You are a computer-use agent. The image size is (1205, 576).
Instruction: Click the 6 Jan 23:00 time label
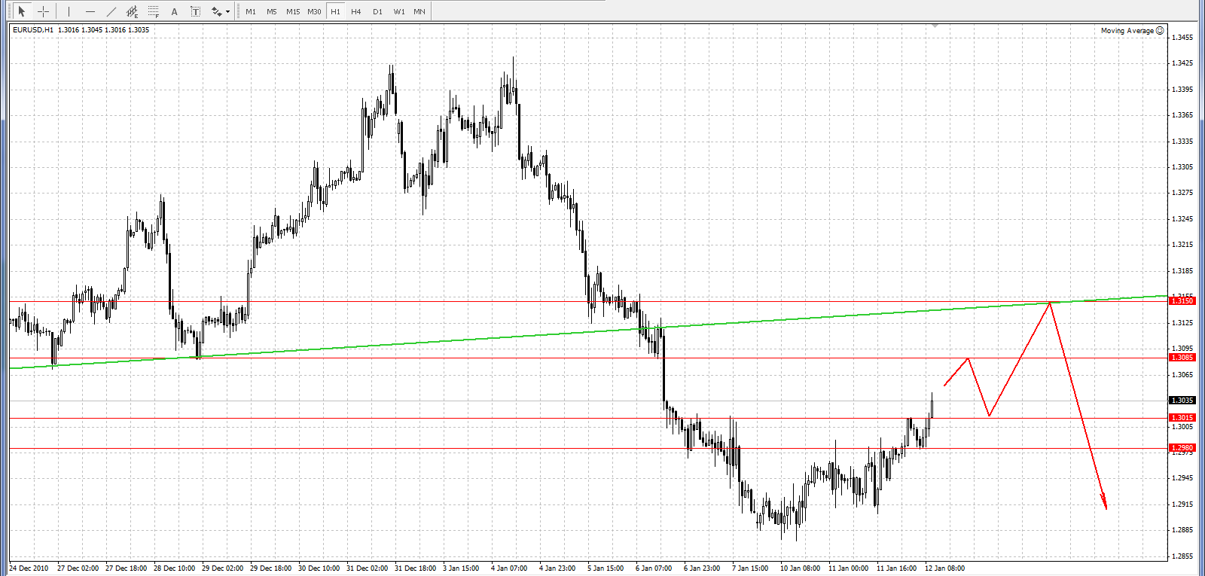702,568
